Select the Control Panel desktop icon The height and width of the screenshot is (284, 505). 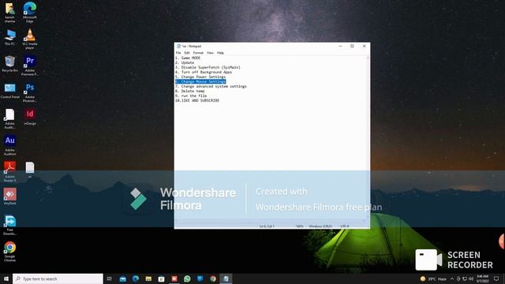point(9,91)
